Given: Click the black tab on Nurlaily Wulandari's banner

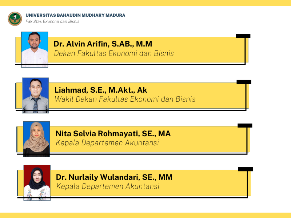Looking at the screenshot, I should [x=246, y=169].
